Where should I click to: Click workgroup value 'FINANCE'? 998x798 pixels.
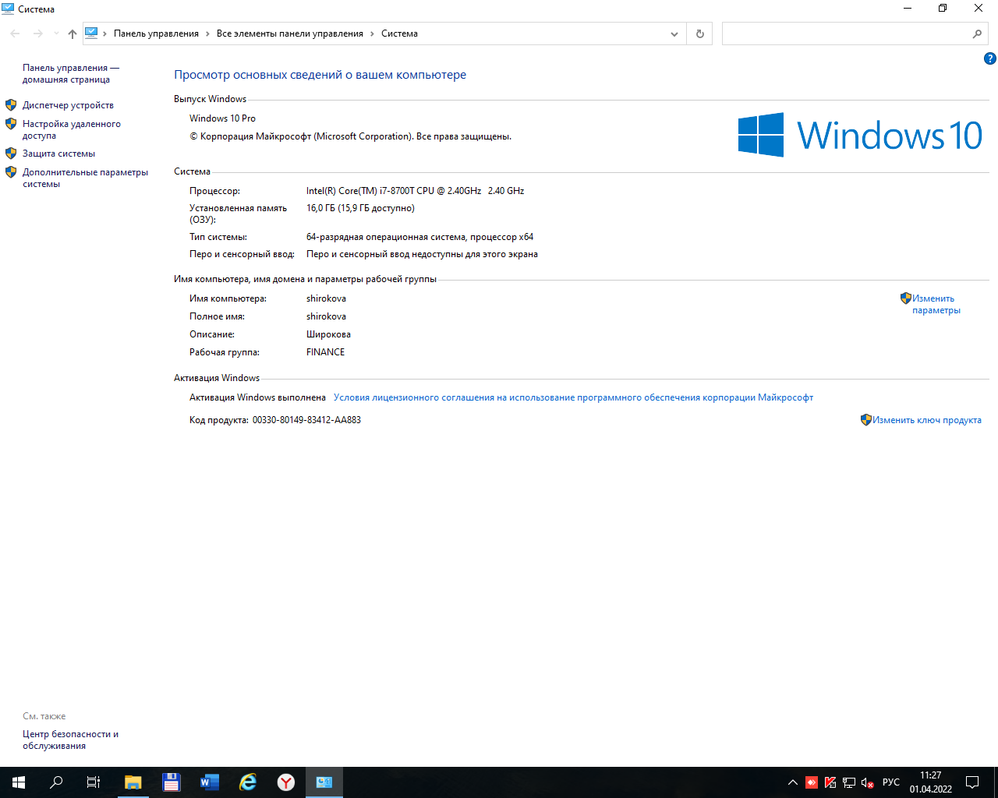pos(325,352)
